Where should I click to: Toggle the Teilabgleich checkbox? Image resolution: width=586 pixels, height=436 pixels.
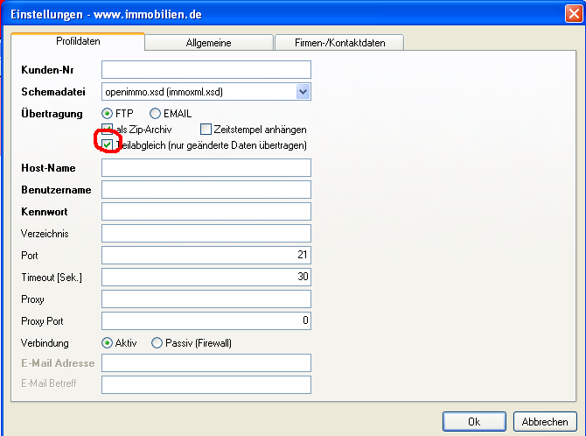[108, 144]
